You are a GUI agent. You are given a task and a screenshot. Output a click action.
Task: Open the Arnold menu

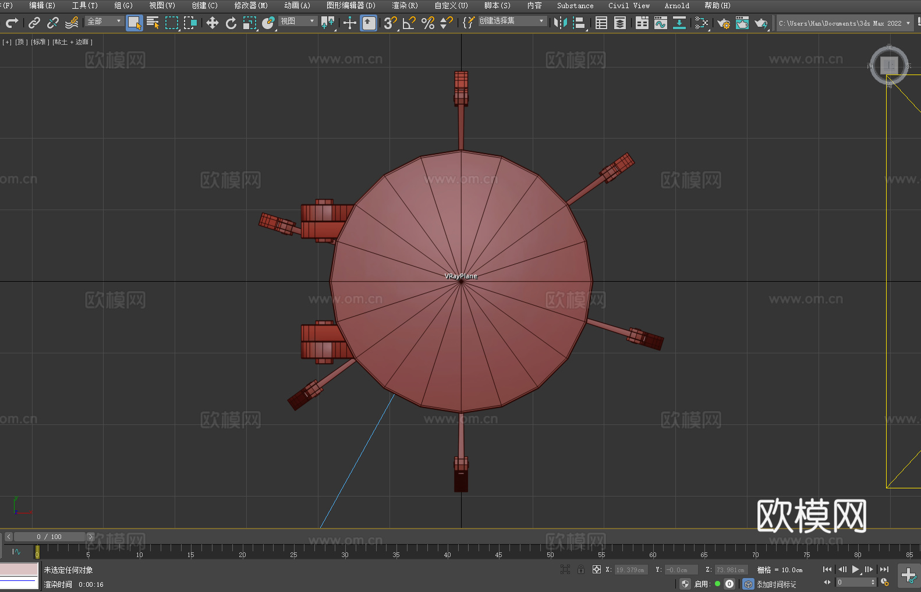coord(677,5)
